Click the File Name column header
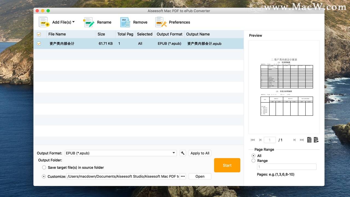The height and width of the screenshot is (197, 350). [x=57, y=34]
